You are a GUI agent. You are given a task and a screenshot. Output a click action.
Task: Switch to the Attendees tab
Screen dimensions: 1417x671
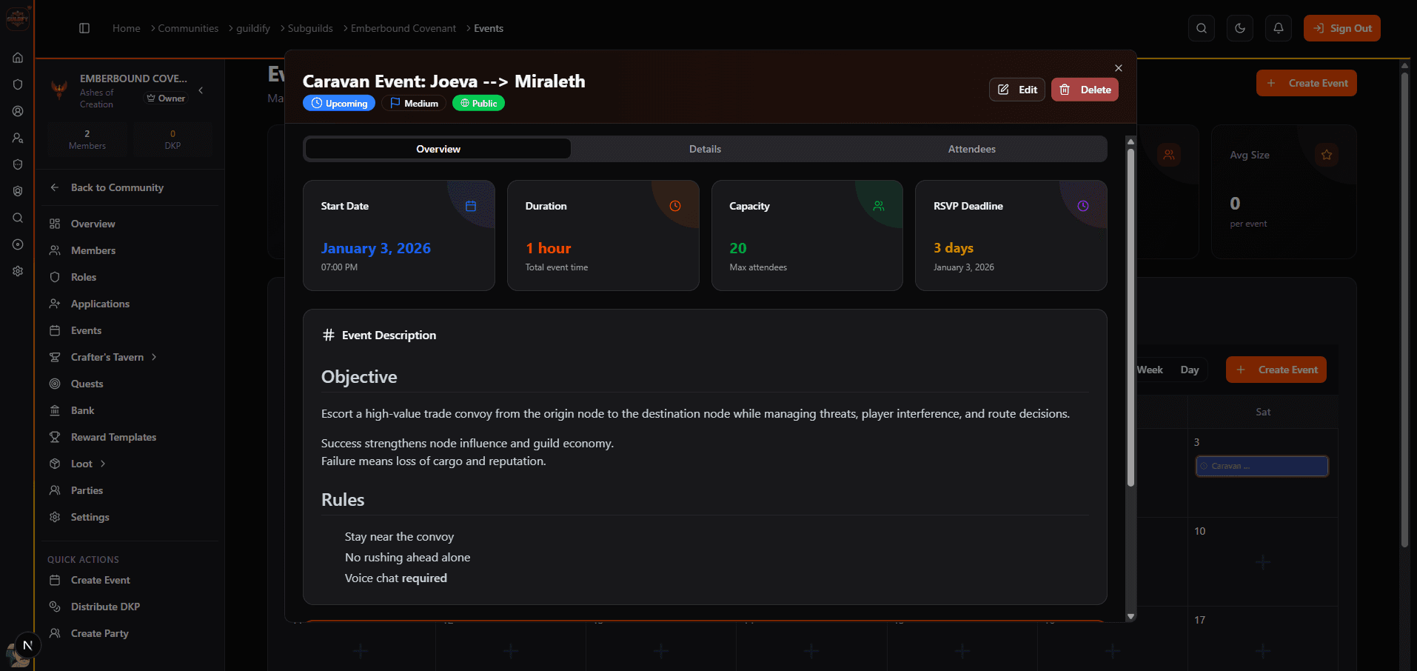pyautogui.click(x=971, y=148)
